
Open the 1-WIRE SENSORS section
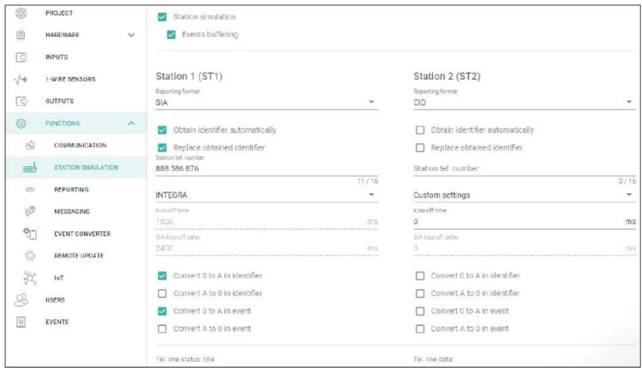(x=70, y=79)
